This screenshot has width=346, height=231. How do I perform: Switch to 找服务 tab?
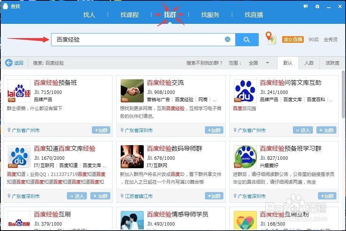[x=210, y=15]
